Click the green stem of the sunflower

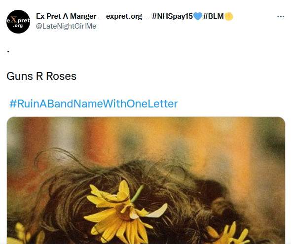click(x=138, y=193)
